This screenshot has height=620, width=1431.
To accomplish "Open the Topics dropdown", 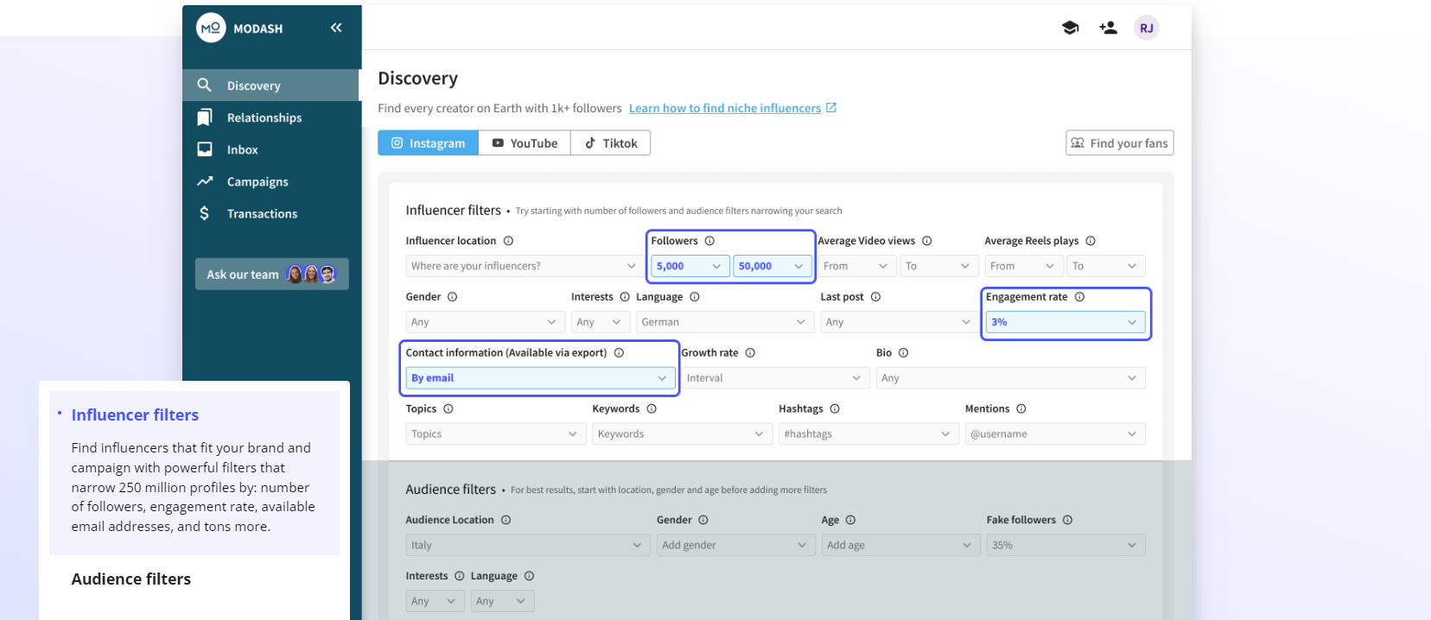I will pyautogui.click(x=496, y=434).
